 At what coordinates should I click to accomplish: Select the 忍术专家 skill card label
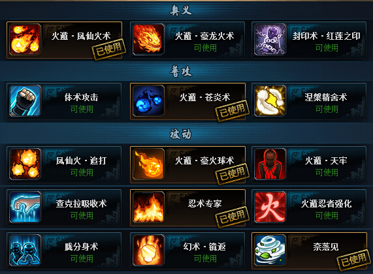205,204
